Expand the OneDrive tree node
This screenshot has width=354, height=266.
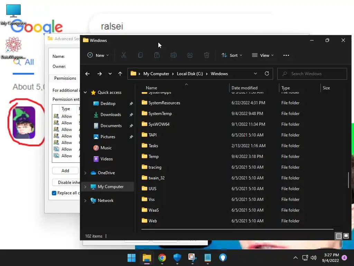(85, 173)
